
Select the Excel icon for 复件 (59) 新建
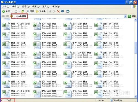98,36
